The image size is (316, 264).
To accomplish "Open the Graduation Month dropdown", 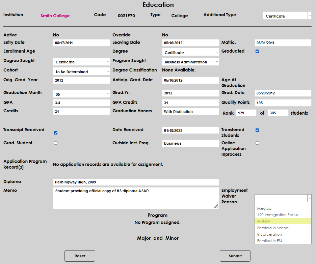I will [81, 94].
